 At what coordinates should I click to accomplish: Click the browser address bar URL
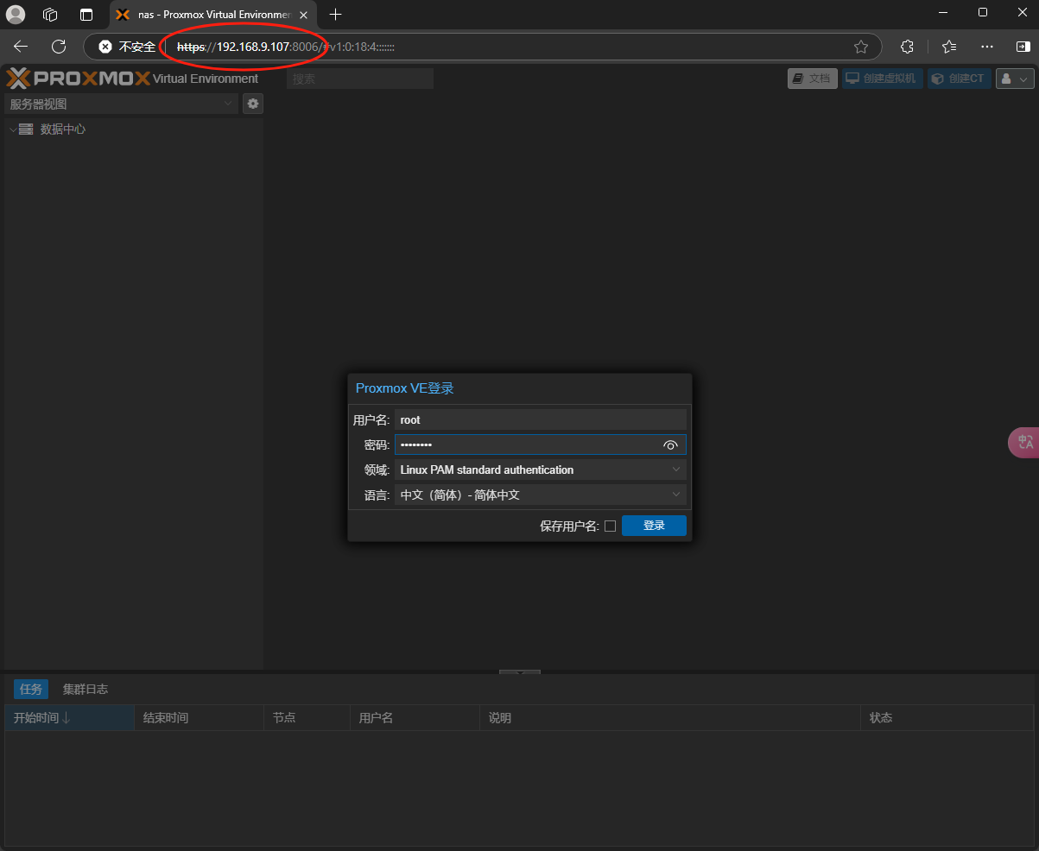[286, 47]
